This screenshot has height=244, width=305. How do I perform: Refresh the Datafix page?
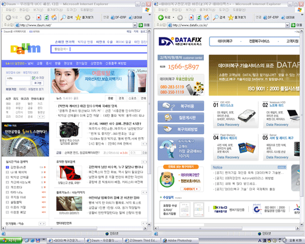click(199, 18)
